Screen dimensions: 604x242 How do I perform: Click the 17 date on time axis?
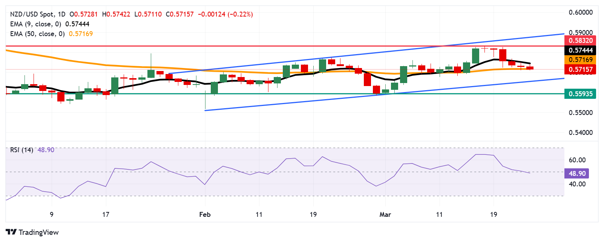[x=106, y=215]
